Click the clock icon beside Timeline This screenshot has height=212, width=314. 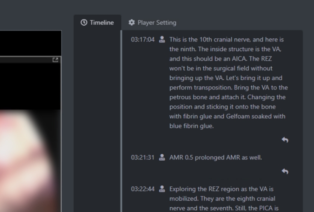(x=84, y=22)
